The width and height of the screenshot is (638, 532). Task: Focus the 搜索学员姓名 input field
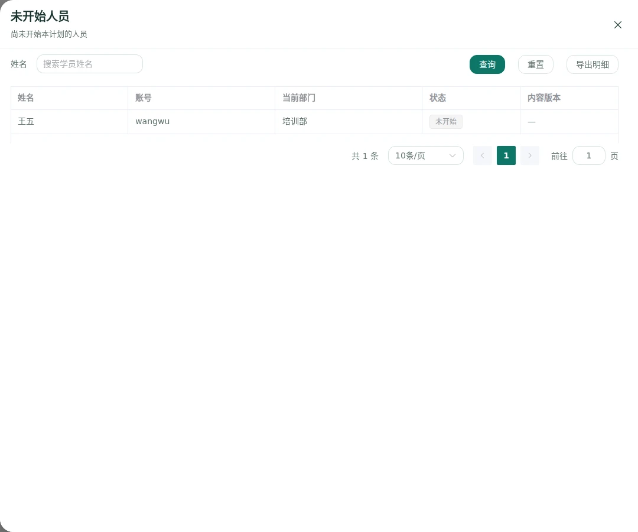(x=90, y=64)
